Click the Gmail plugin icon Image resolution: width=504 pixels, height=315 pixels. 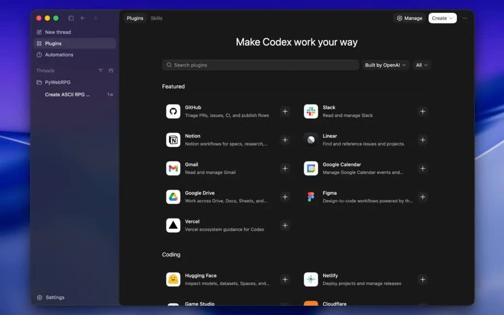pos(173,168)
